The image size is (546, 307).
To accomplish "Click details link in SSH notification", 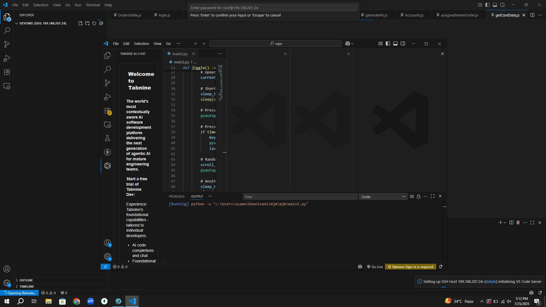I will click(x=491, y=281).
